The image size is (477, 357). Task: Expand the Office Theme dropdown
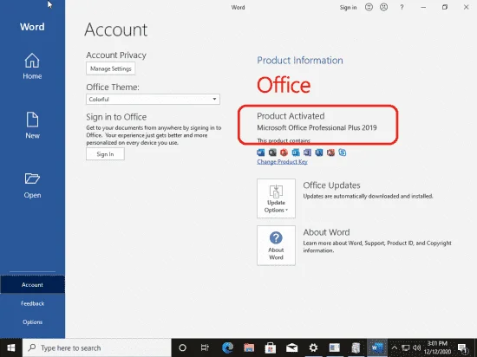pyautogui.click(x=153, y=100)
